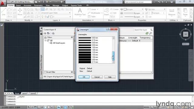
Task: Expand the Layers panel dropdown
Action: [56, 20]
